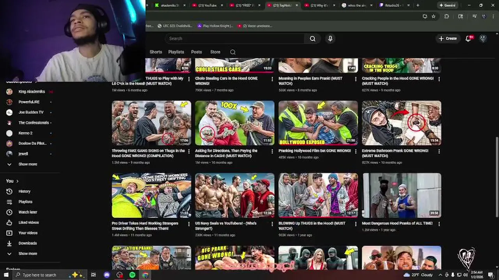The height and width of the screenshot is (280, 499).
Task: Switch to the Store tab
Action: tap(215, 52)
